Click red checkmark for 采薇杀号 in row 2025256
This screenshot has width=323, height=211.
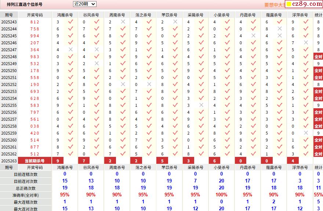pos(202,112)
